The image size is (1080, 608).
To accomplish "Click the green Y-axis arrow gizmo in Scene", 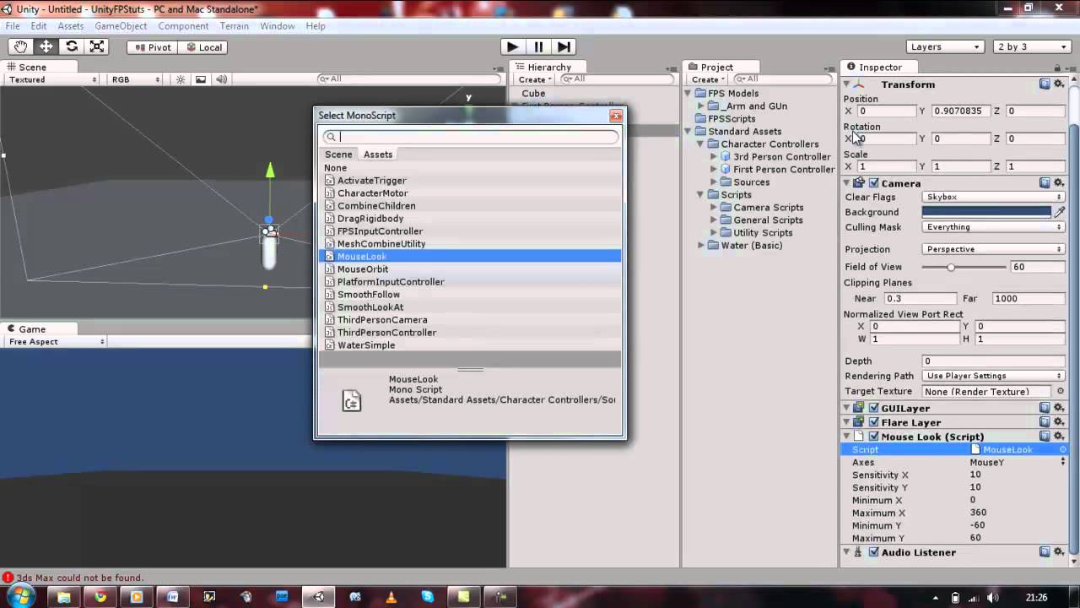I will click(270, 171).
